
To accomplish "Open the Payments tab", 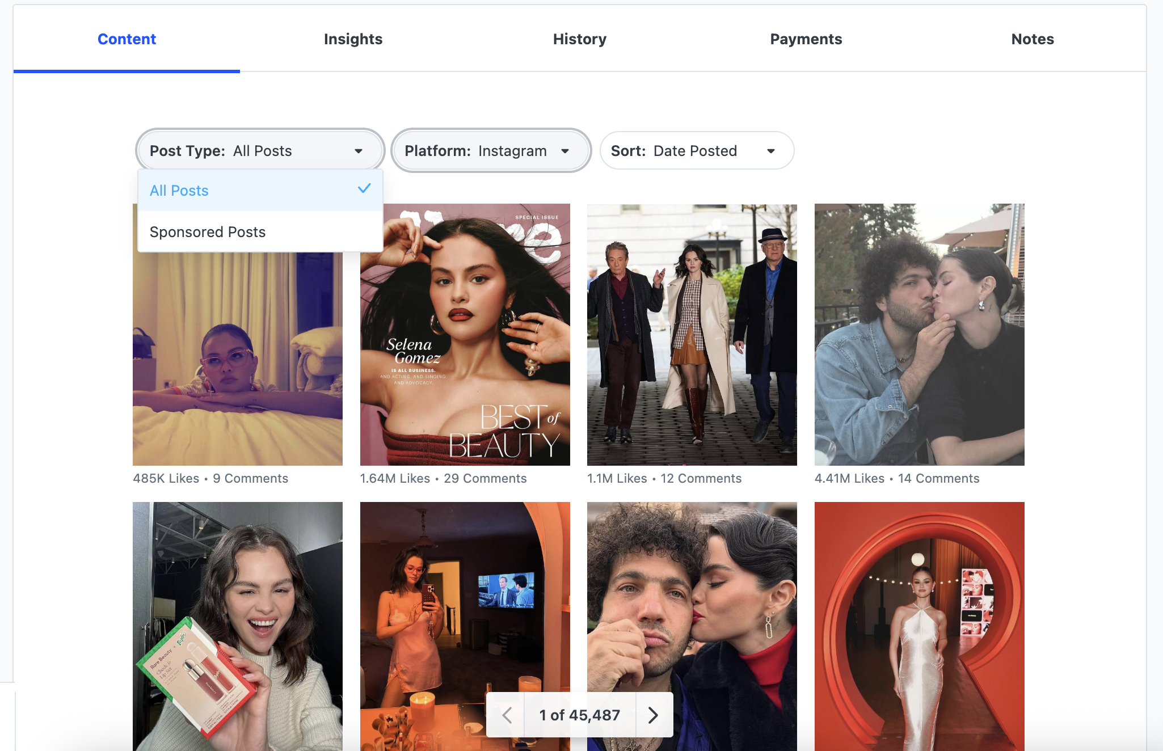I will (x=806, y=39).
